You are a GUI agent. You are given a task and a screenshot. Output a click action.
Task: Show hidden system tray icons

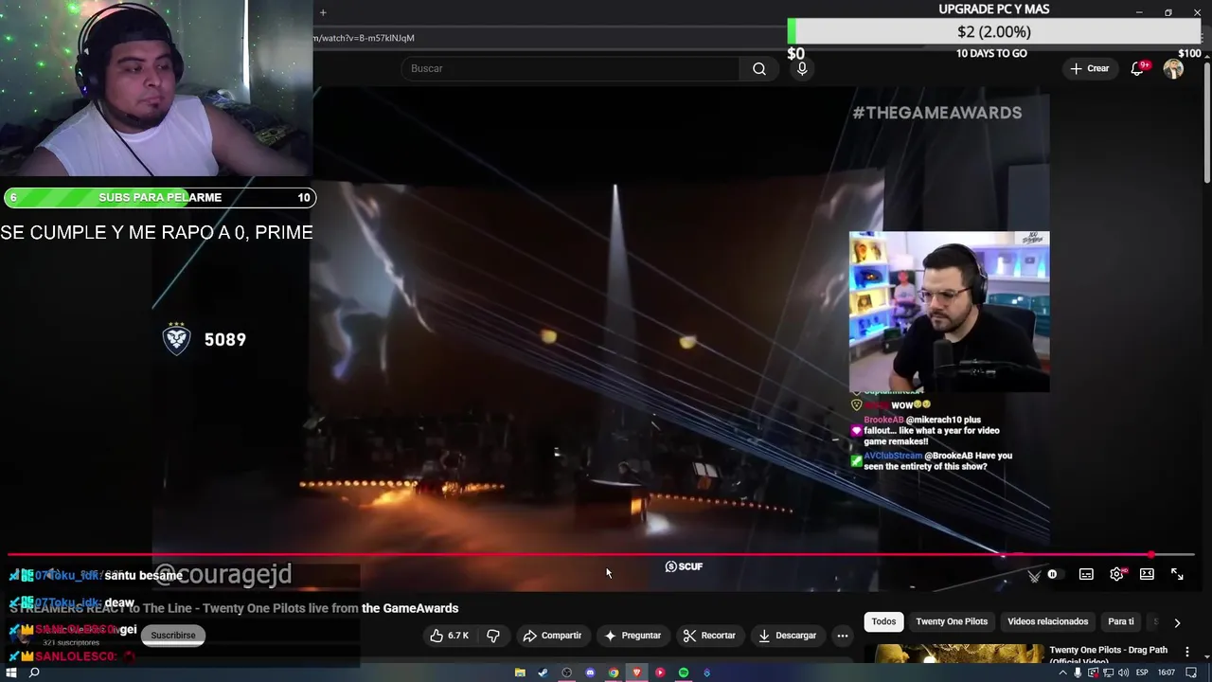1061,673
